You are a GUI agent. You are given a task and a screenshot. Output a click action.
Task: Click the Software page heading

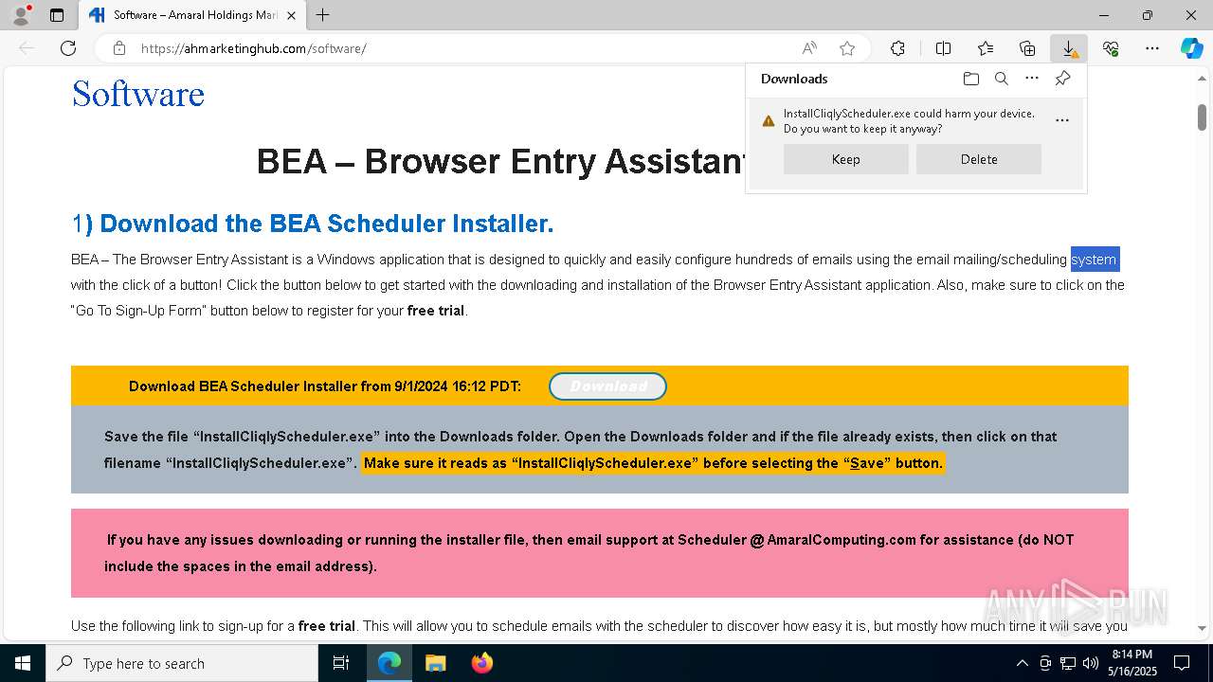(138, 94)
